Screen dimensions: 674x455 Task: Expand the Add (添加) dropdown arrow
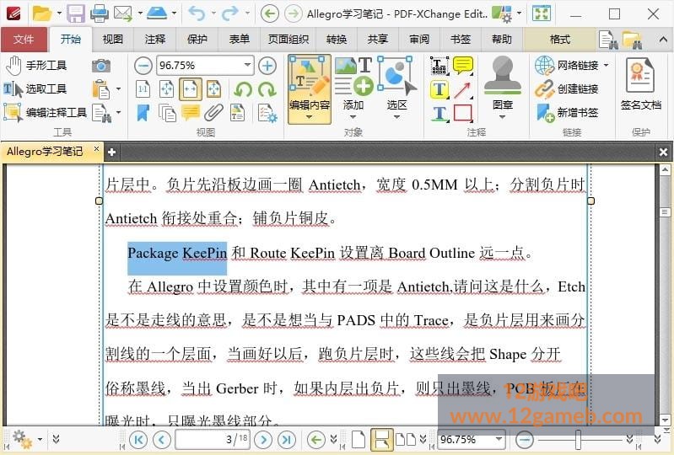point(353,117)
